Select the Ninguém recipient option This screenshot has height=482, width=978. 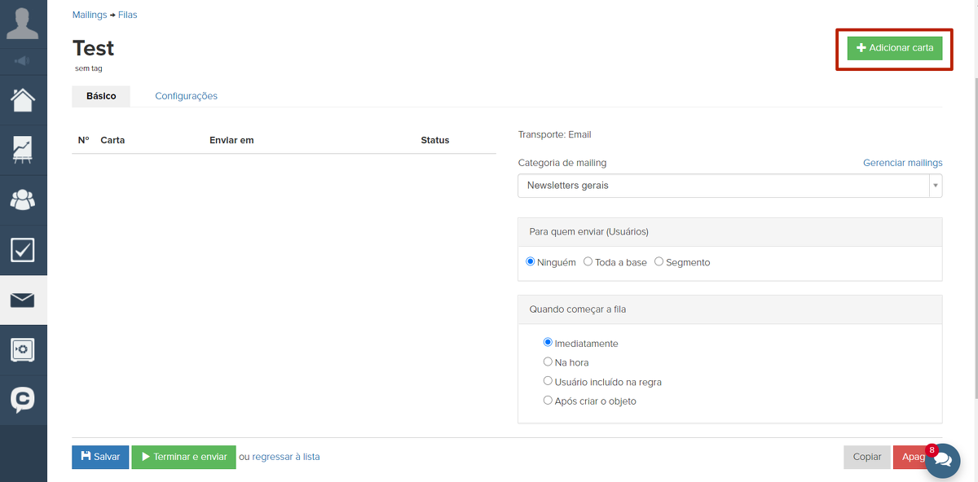coord(531,262)
